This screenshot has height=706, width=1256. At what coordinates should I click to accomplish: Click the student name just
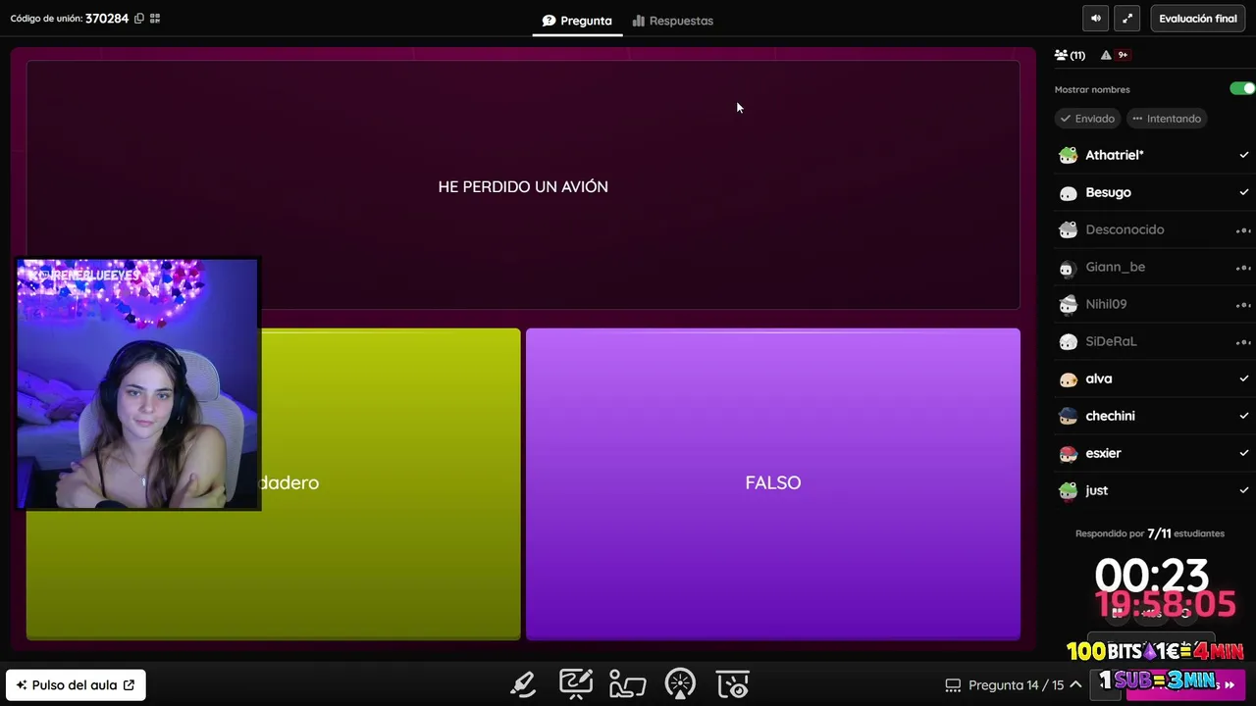(1096, 490)
